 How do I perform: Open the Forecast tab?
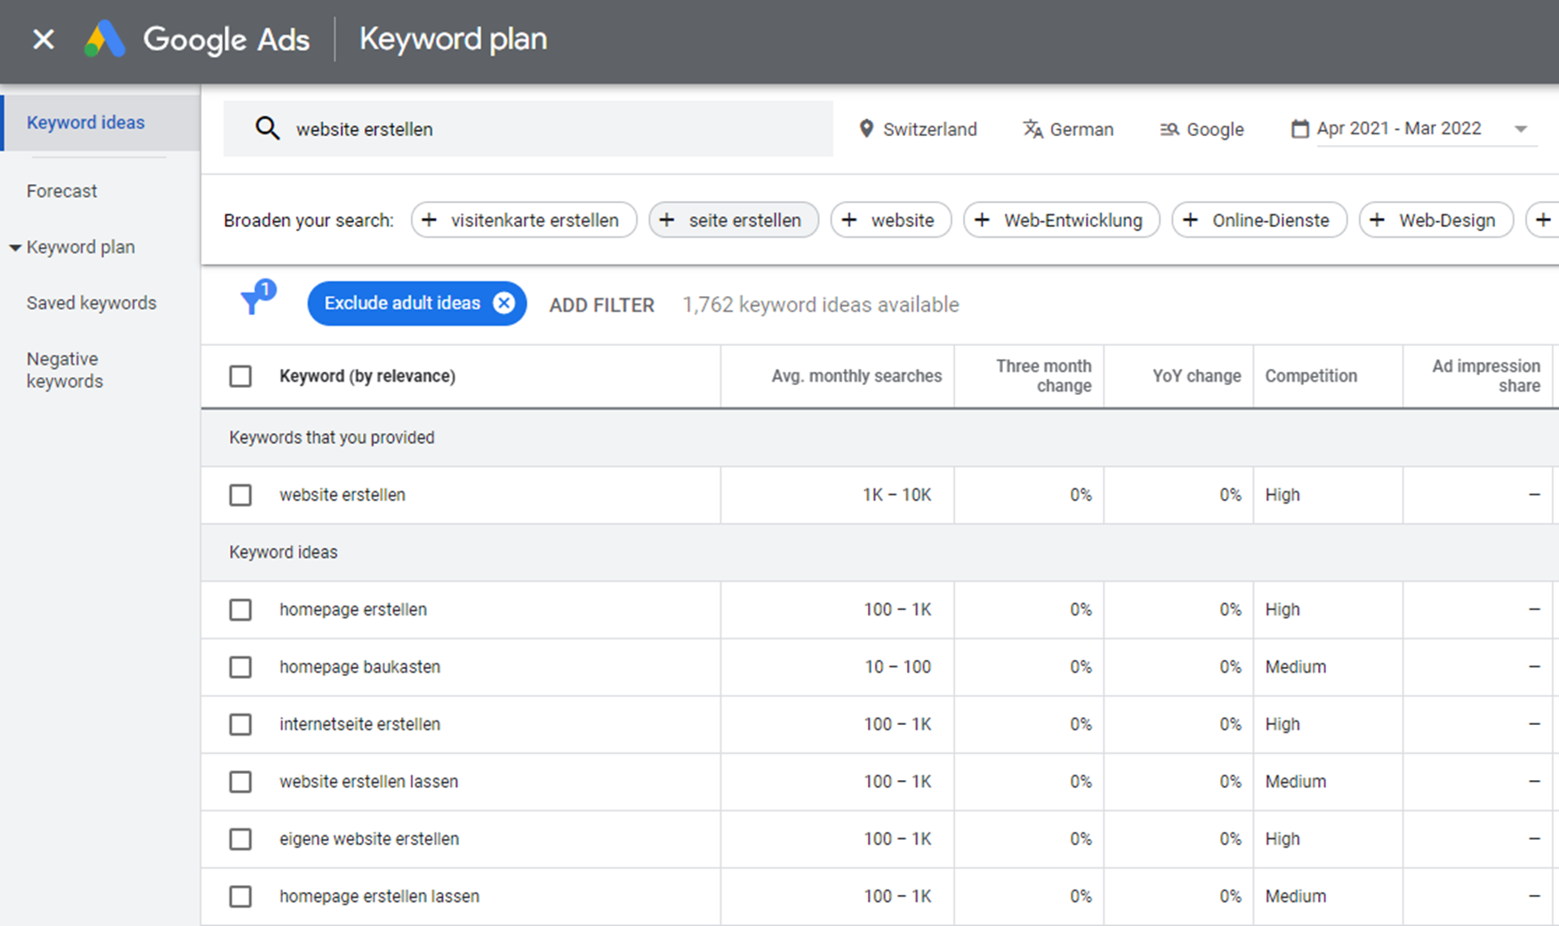point(61,191)
